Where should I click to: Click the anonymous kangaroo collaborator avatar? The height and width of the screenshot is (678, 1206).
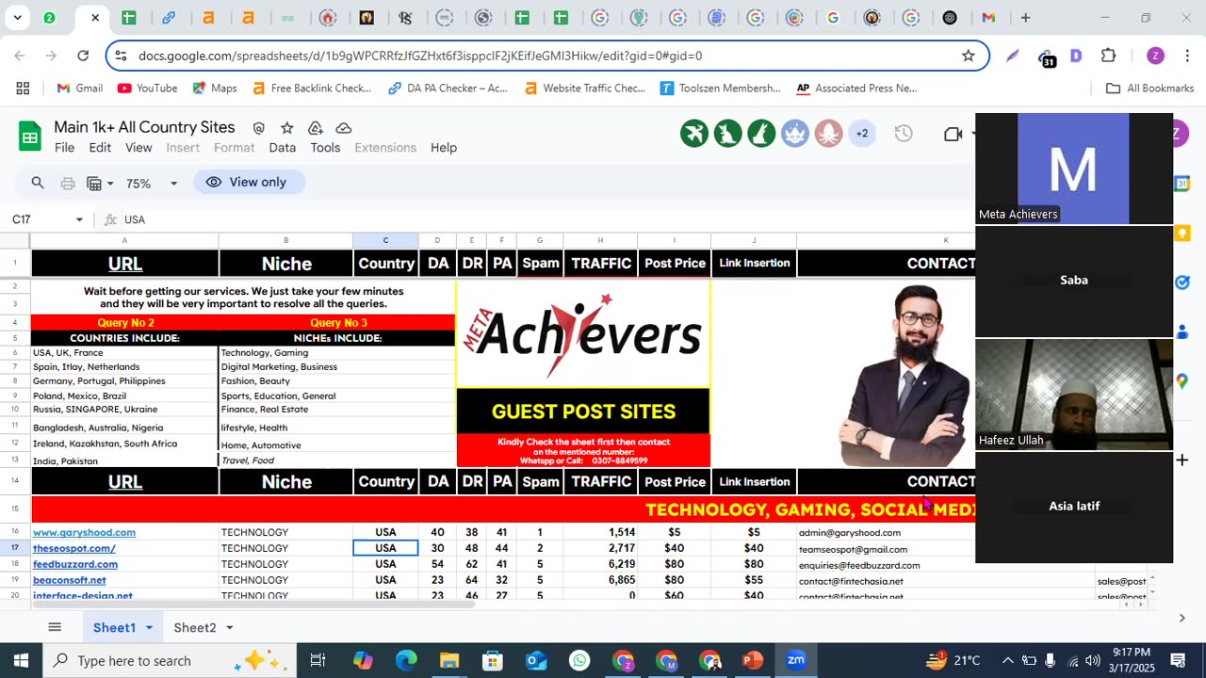click(x=727, y=134)
